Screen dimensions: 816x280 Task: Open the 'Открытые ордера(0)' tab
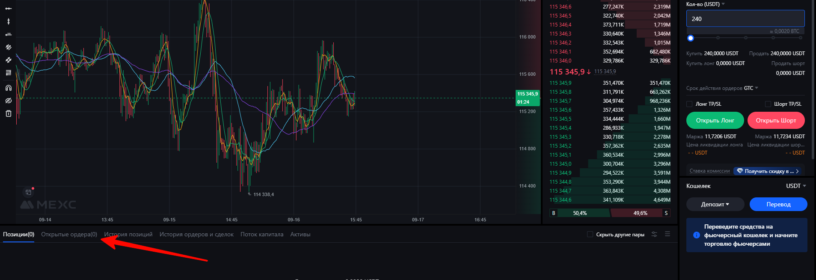(69, 234)
